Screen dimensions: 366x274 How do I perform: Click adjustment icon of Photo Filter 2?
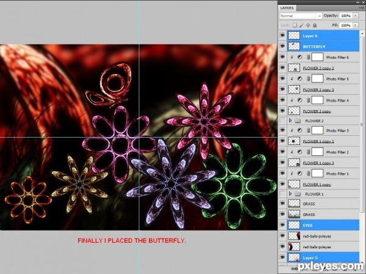coord(300,152)
